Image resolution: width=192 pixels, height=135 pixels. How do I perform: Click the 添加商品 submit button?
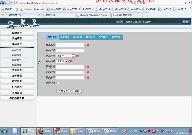pyautogui.click(x=63, y=91)
